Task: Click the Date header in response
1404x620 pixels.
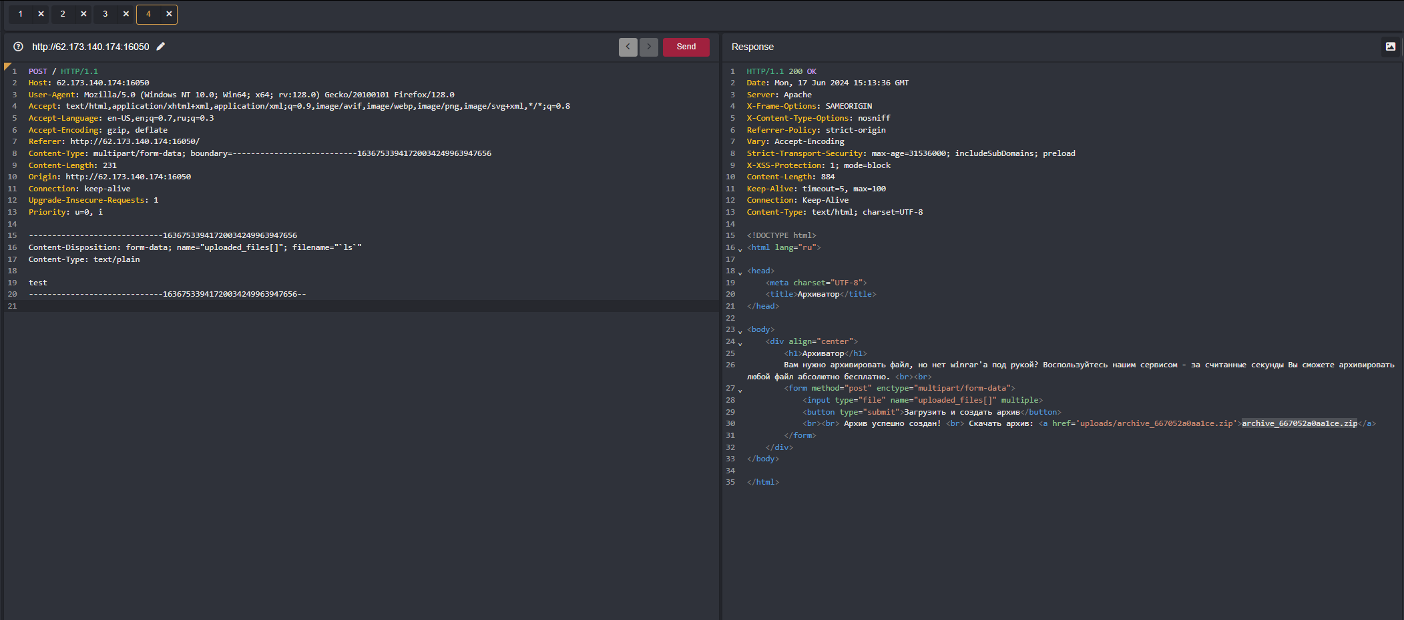Action: click(827, 83)
